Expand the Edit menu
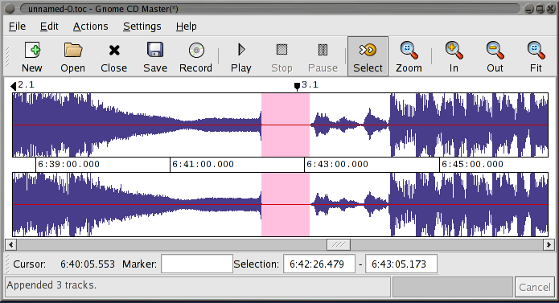The image size is (559, 303). click(49, 27)
